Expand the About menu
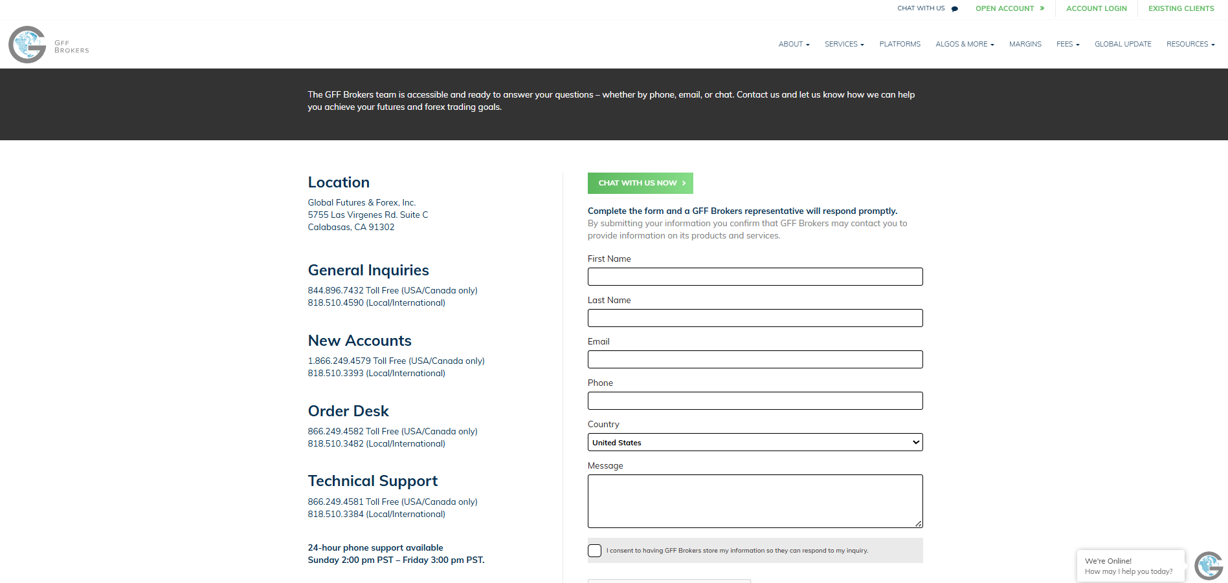Screen dimensions: 1228x583 point(794,45)
